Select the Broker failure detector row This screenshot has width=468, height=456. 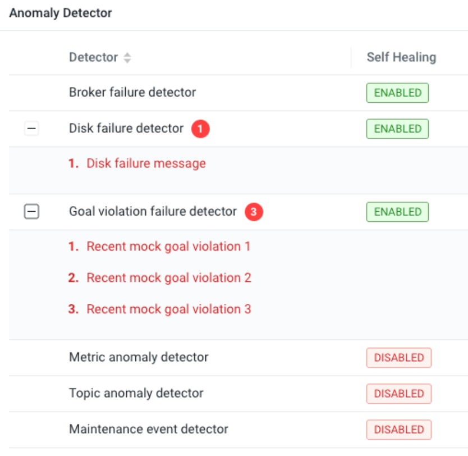[132, 92]
